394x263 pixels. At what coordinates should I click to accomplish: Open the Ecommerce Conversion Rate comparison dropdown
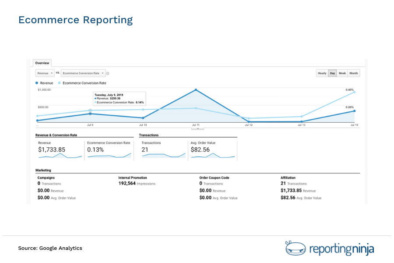pos(81,73)
